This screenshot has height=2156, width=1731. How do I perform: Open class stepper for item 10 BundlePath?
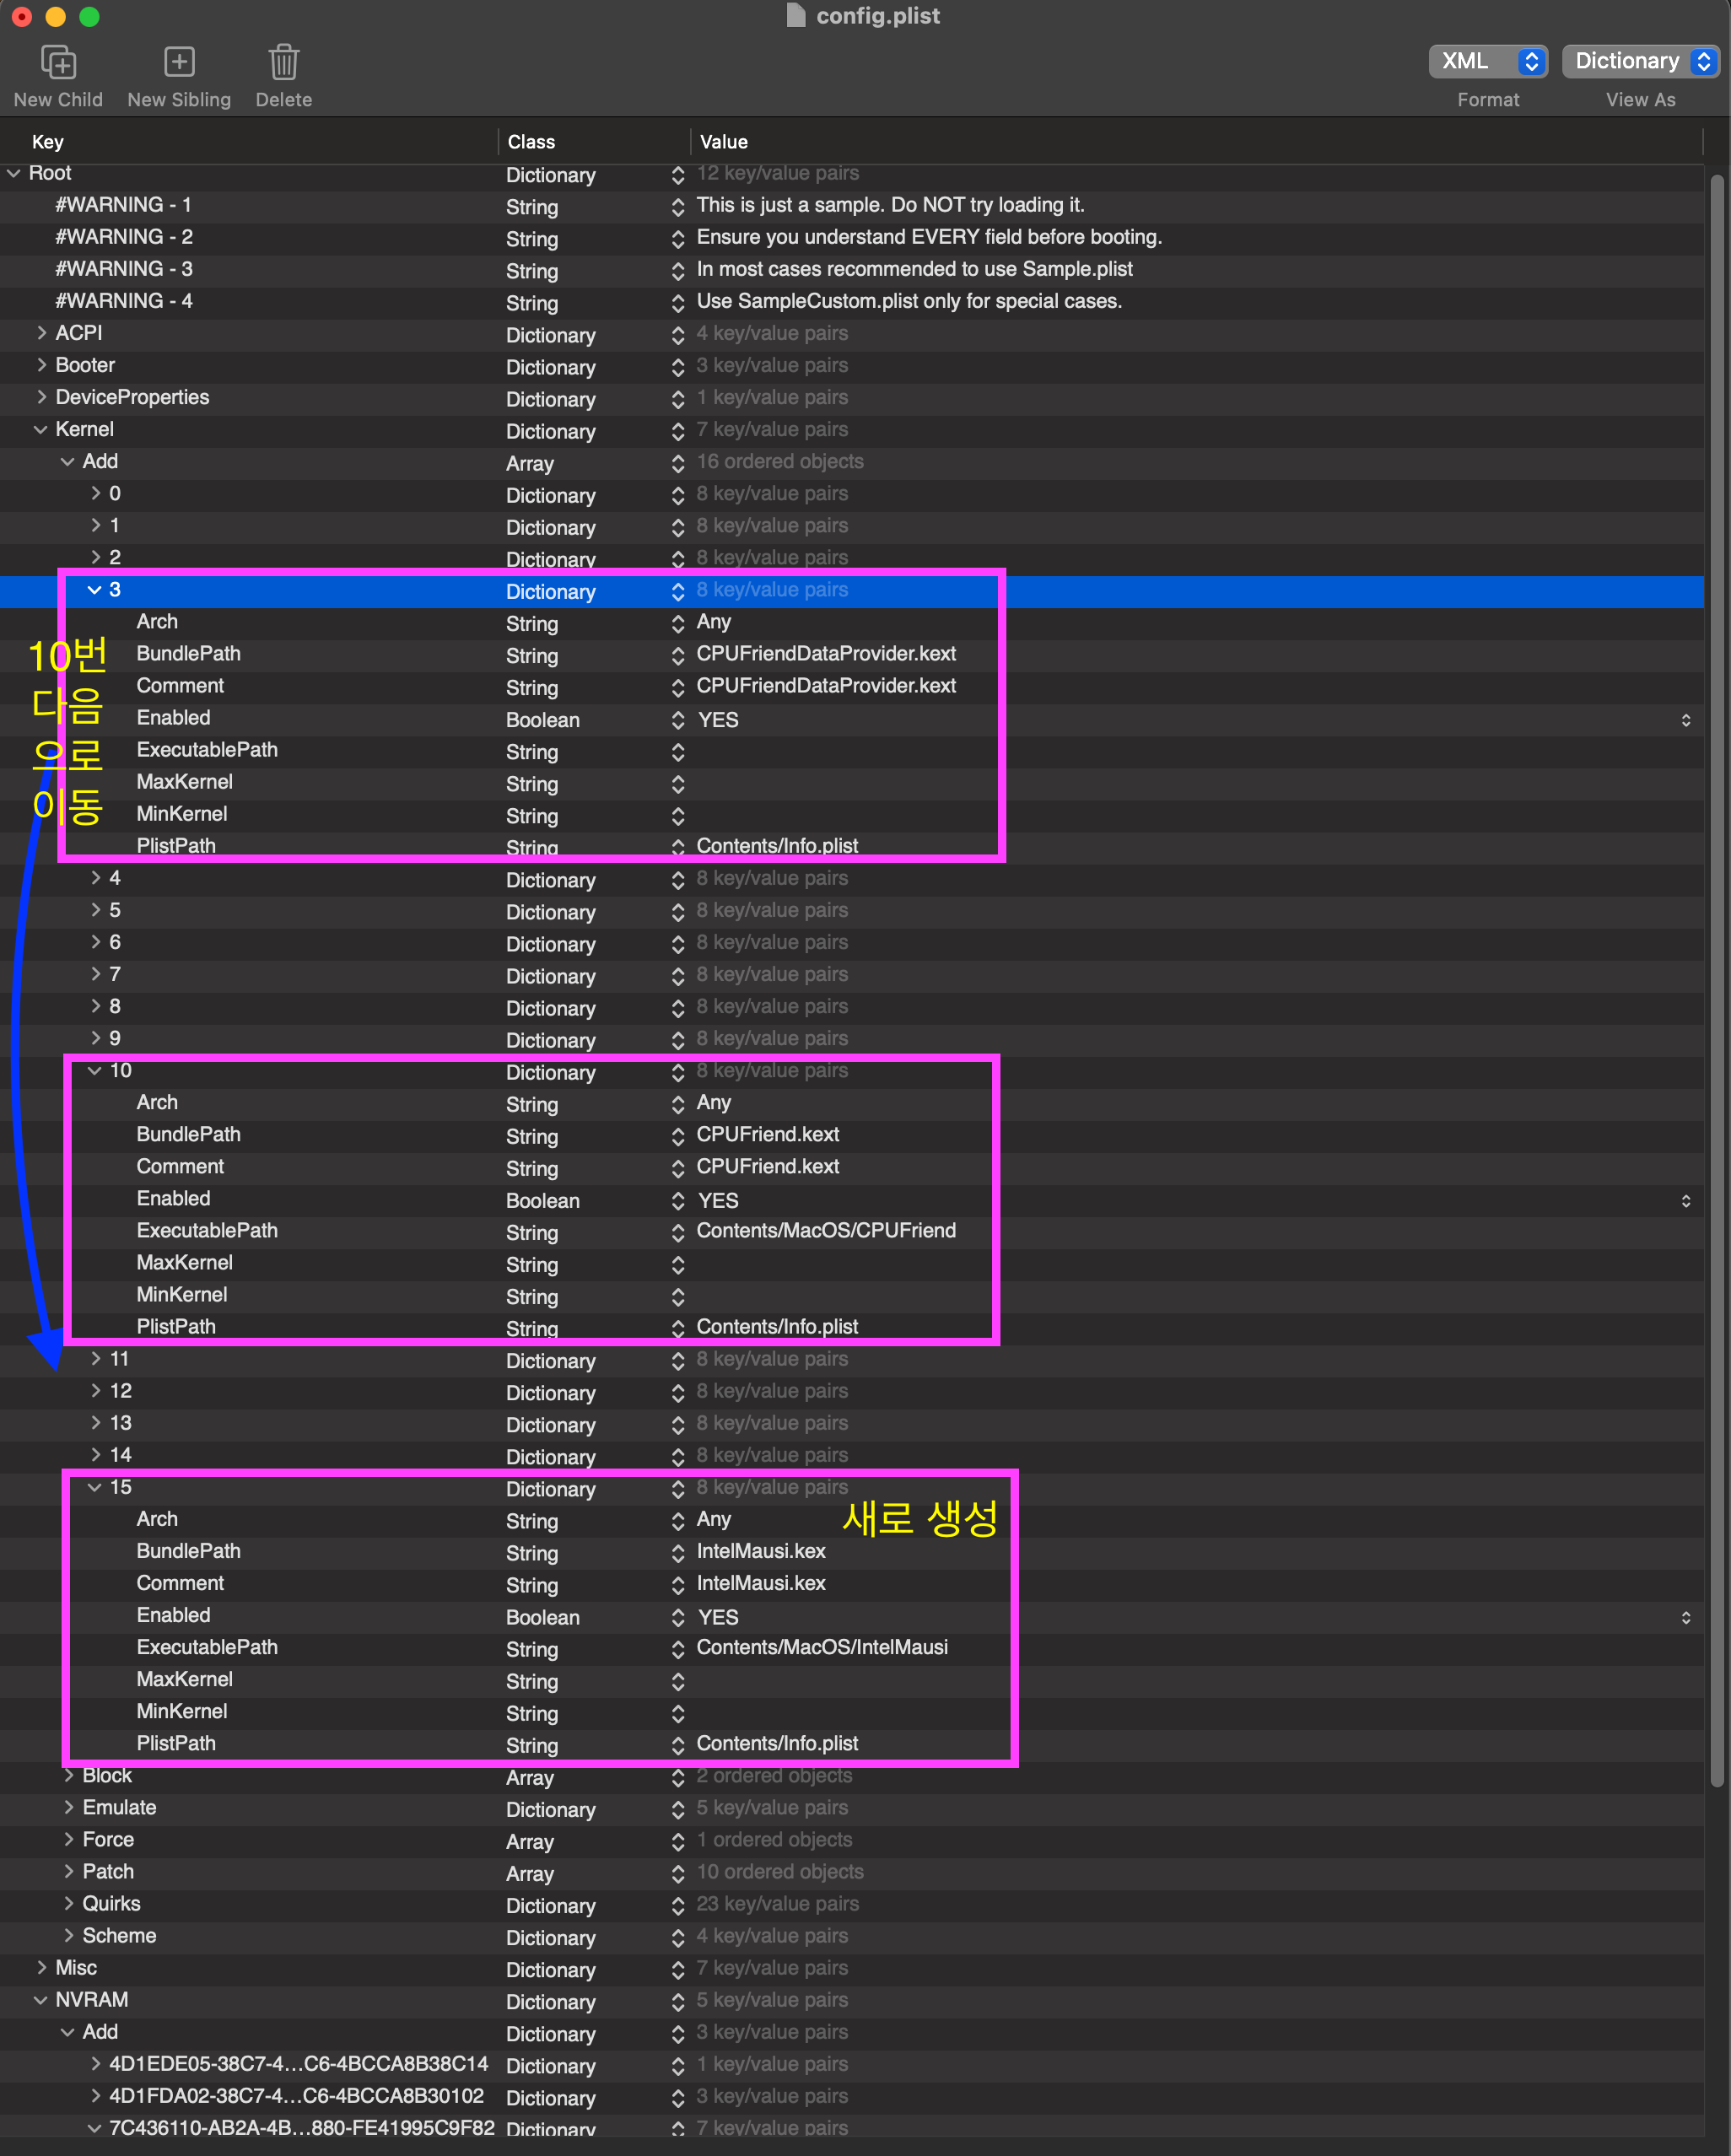click(x=678, y=1136)
